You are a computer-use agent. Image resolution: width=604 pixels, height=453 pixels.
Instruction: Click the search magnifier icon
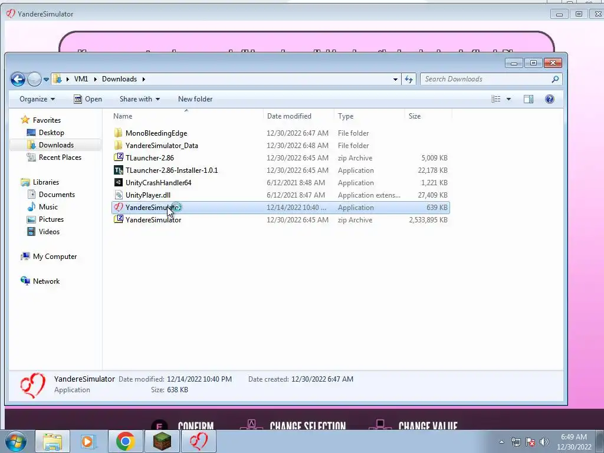click(555, 79)
